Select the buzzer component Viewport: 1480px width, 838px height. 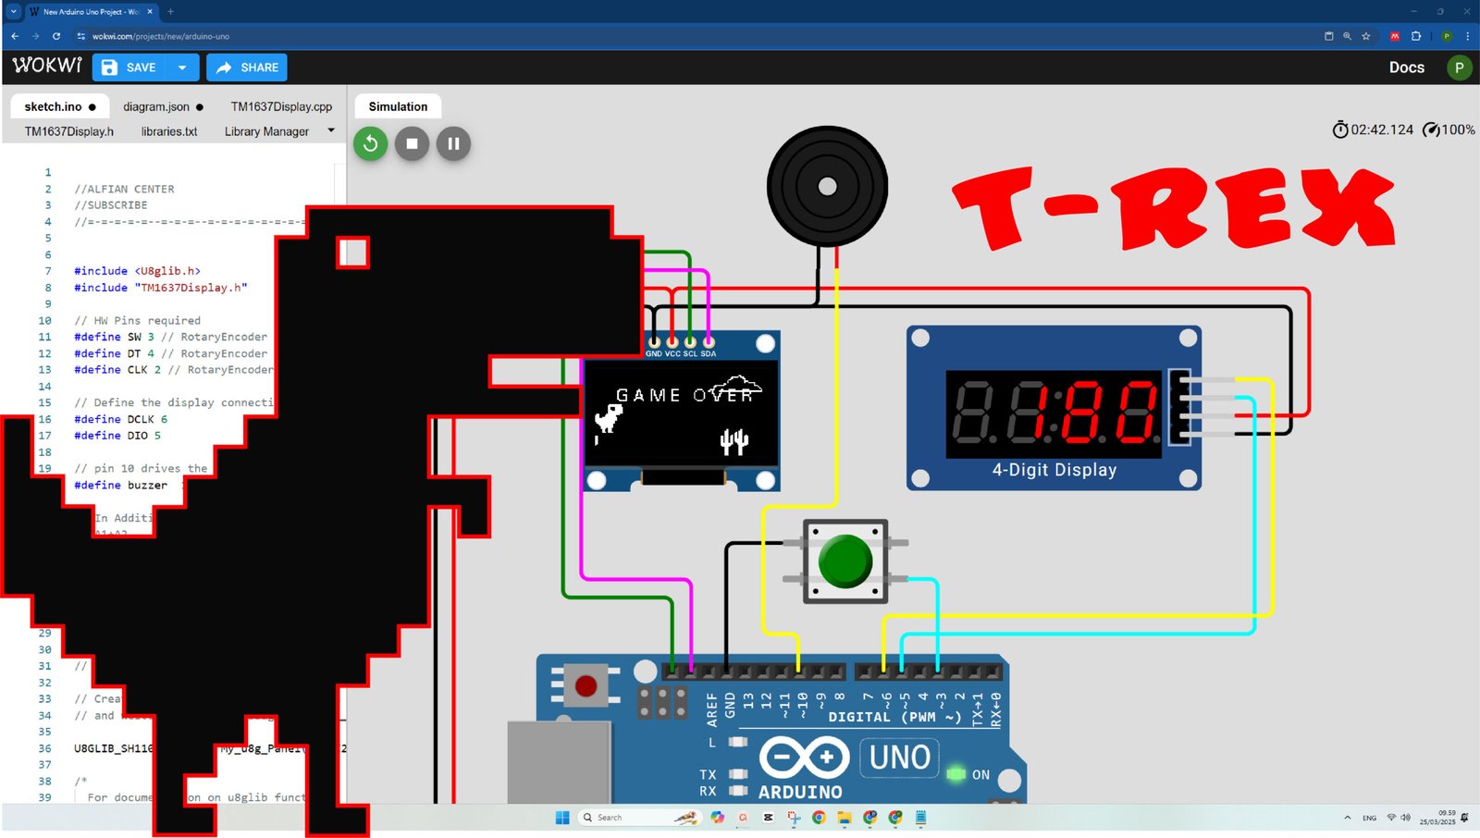coord(827,186)
